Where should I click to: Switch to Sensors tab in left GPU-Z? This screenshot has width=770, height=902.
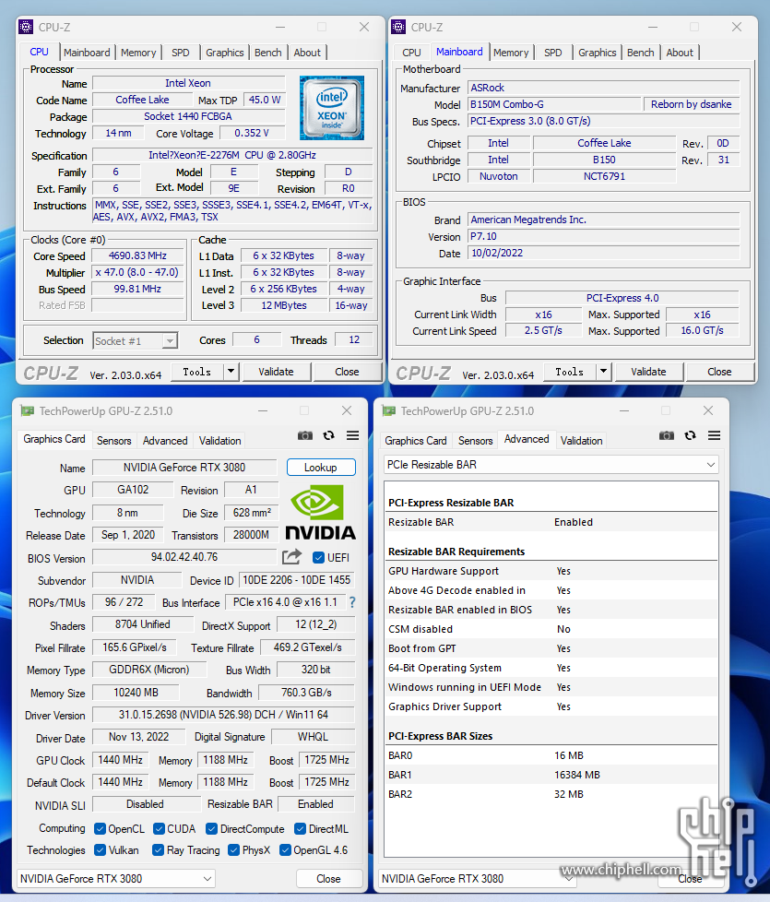(113, 441)
